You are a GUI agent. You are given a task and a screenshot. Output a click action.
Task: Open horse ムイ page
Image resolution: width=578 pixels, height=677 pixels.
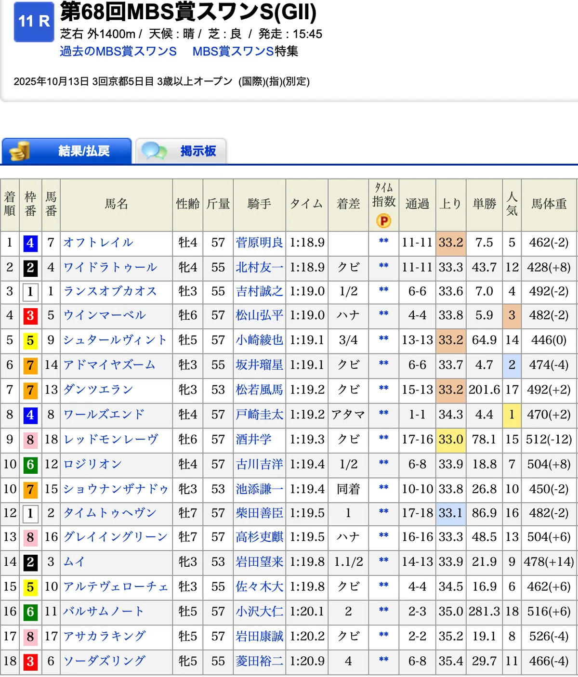(74, 562)
